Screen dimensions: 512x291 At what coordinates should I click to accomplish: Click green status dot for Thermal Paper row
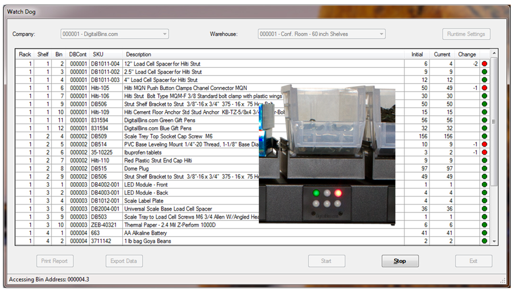click(484, 225)
